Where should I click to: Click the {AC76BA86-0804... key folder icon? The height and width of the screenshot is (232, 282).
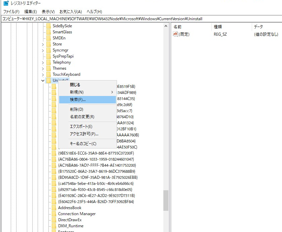54,159
